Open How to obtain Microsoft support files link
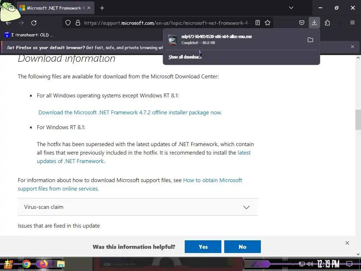 click(x=130, y=184)
